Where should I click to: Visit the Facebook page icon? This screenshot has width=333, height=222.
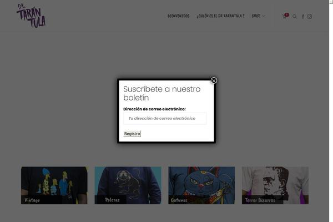coord(302,16)
